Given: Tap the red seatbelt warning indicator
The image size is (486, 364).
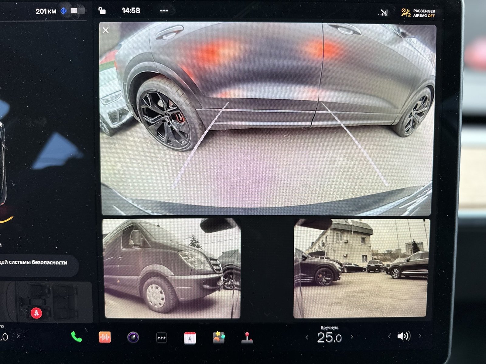Looking at the screenshot, I should tap(36, 313).
